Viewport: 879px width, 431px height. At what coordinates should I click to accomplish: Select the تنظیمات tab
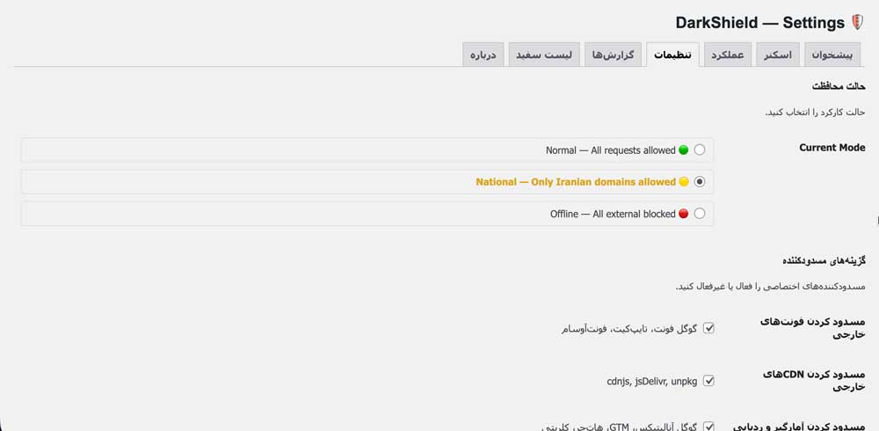(672, 55)
